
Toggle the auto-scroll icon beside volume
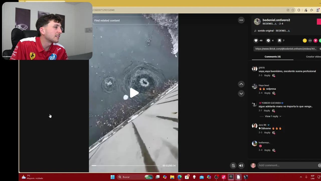233,165
